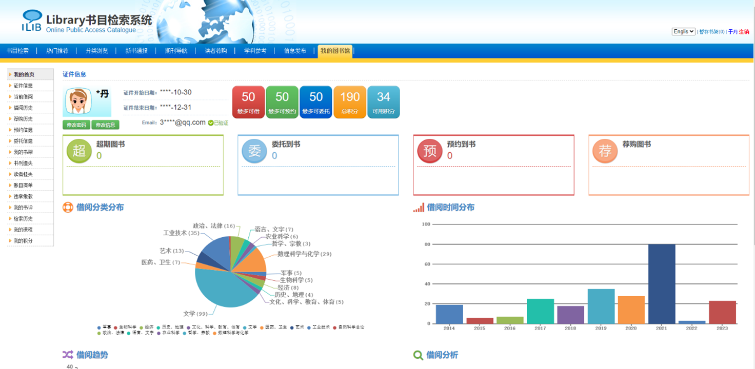Click the 2021 bar in the chart
This screenshot has height=369, width=755.
[662, 283]
